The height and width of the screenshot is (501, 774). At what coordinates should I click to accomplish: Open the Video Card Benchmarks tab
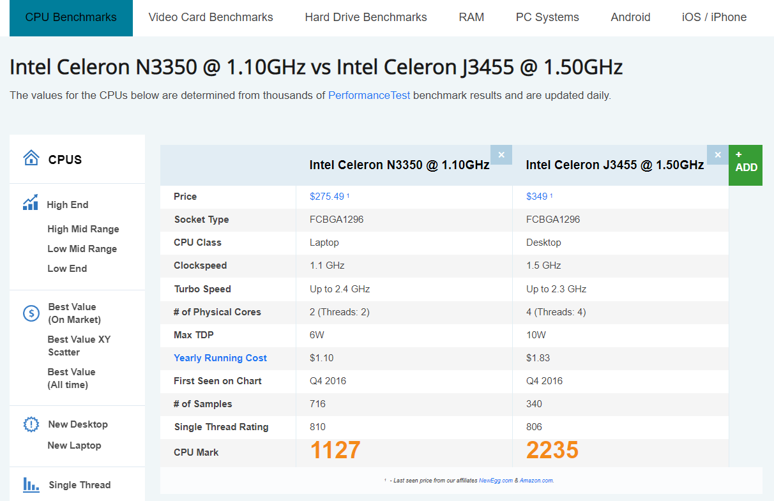[211, 18]
